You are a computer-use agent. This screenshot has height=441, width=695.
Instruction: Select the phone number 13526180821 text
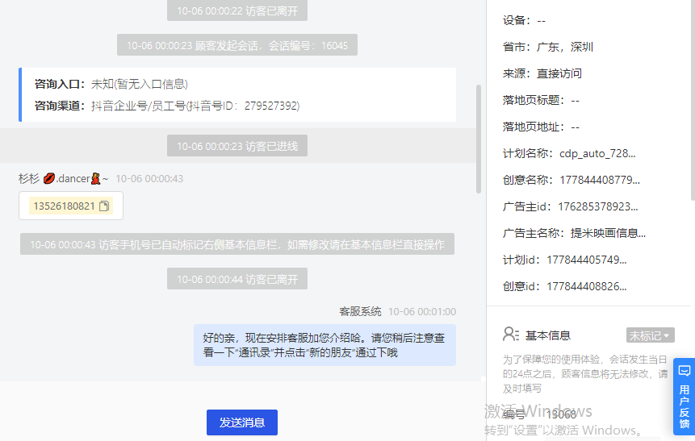coord(65,206)
